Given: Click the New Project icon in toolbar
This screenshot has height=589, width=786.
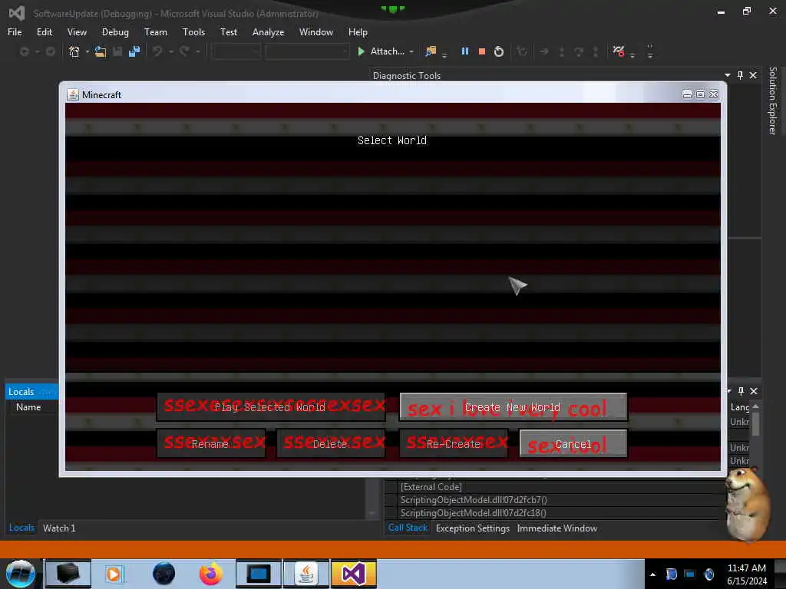Looking at the screenshot, I should [x=74, y=51].
